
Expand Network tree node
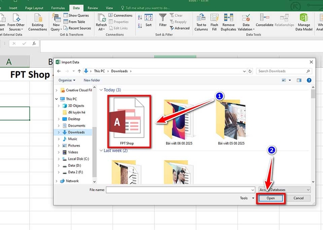(x=57, y=181)
